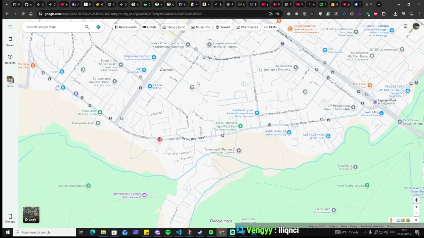Image resolution: width=424 pixels, height=238 pixels.
Task: Click the Diablo Auto Ltd pin
Action: point(289,133)
